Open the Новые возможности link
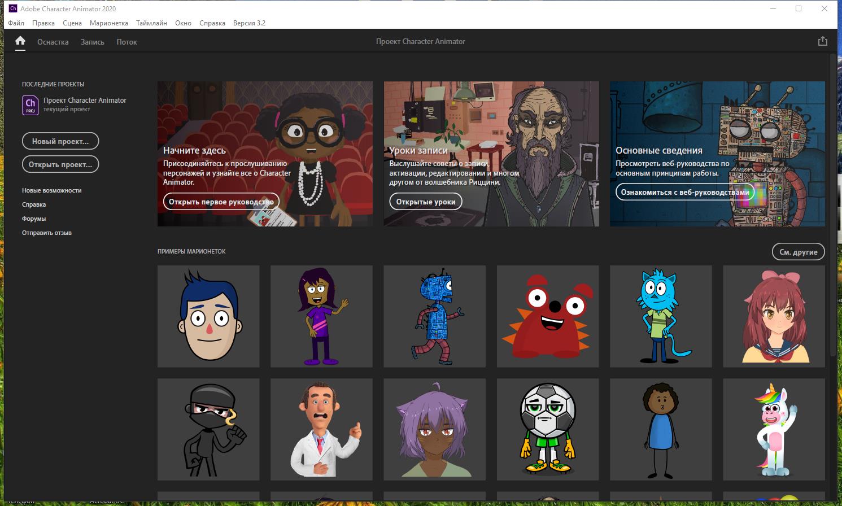The height and width of the screenshot is (506, 842). click(x=52, y=190)
